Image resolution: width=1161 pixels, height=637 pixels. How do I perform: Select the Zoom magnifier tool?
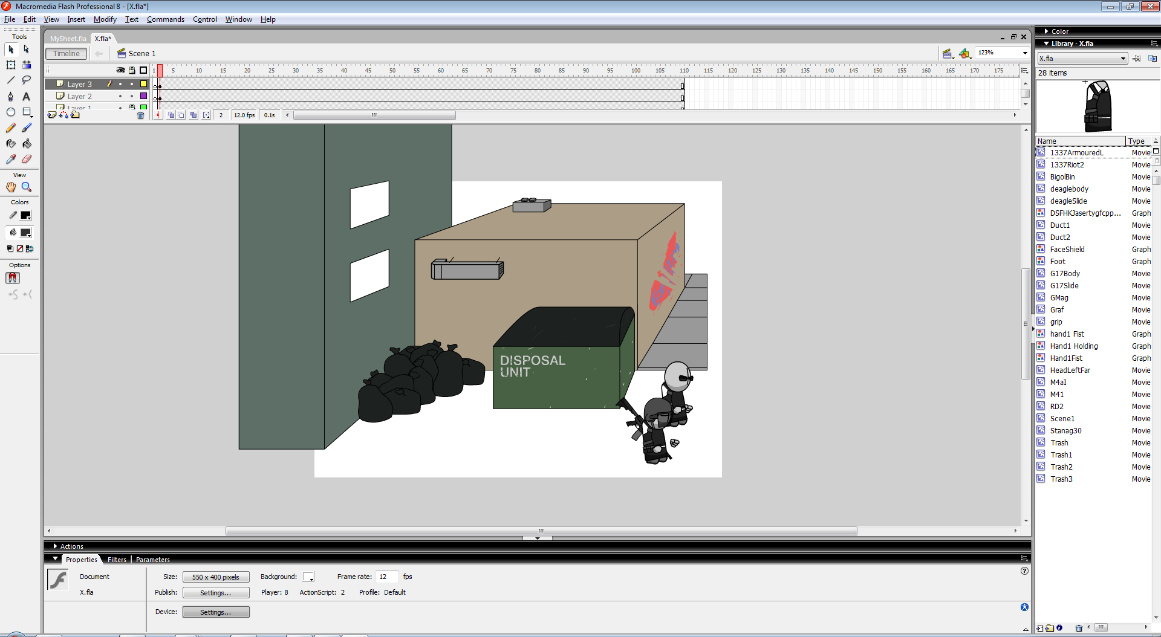[27, 187]
